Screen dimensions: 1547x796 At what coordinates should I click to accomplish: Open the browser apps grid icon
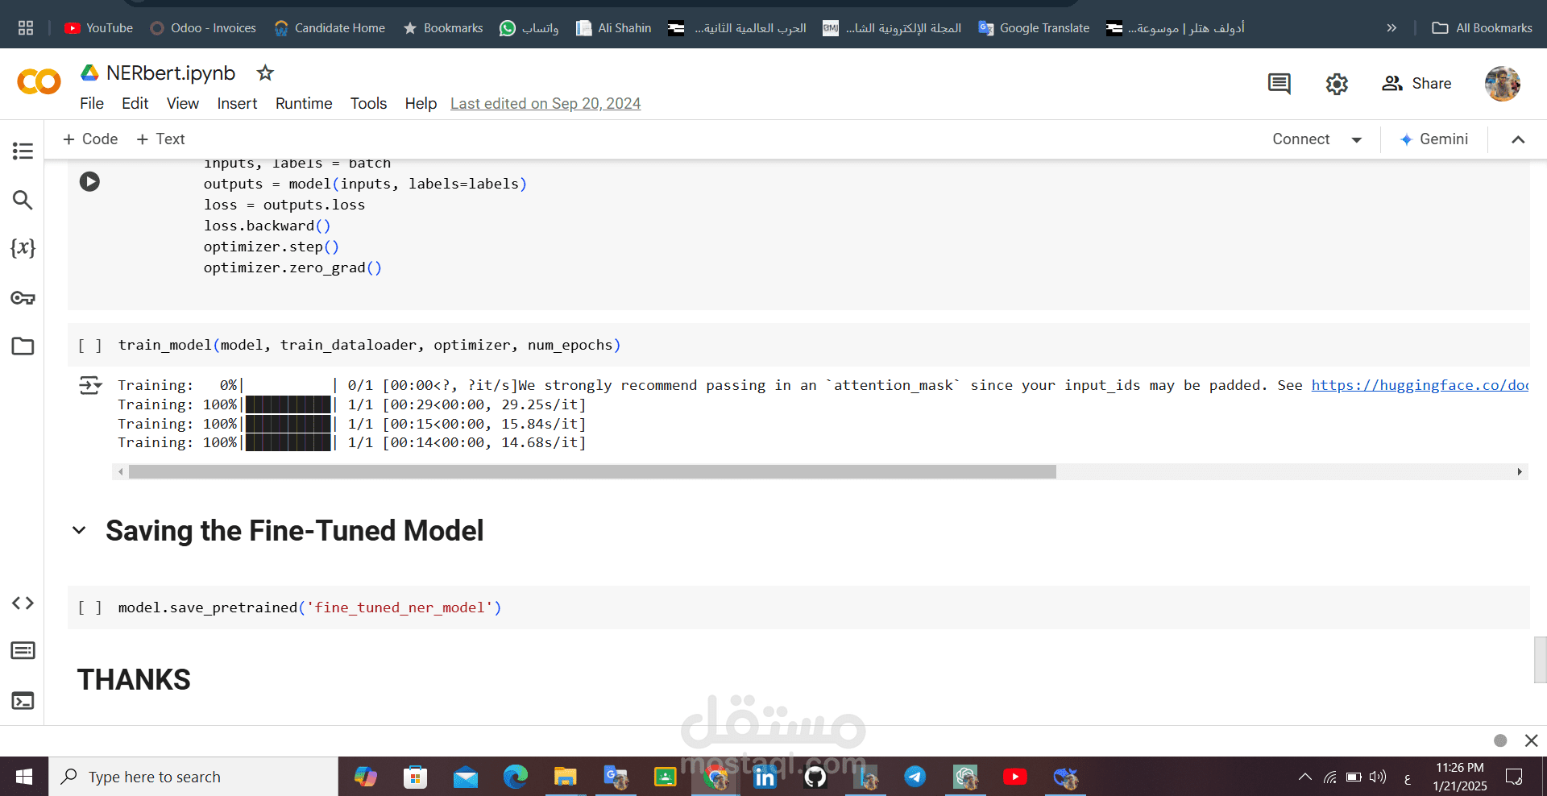[26, 28]
